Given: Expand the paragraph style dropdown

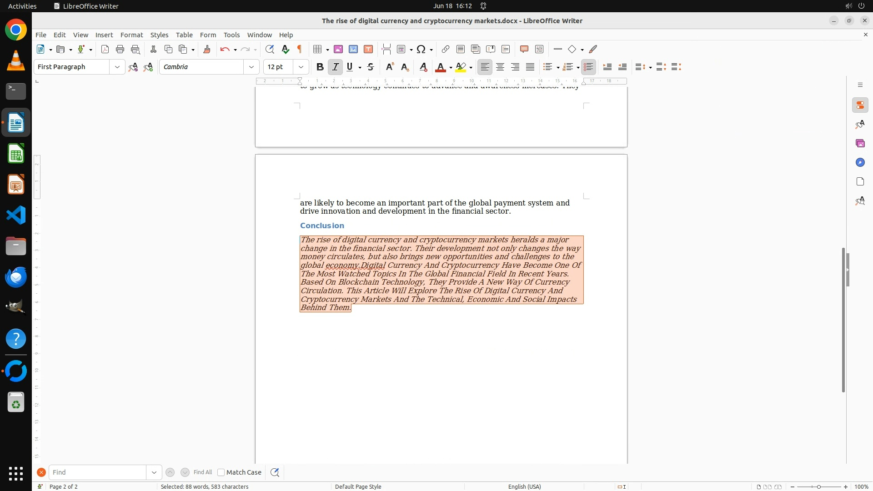Looking at the screenshot, I should pos(117,67).
